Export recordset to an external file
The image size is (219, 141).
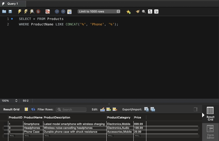click(146, 109)
